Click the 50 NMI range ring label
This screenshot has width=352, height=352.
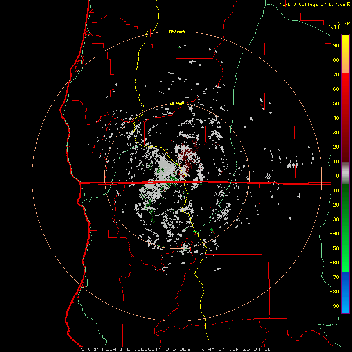pyautogui.click(x=177, y=104)
